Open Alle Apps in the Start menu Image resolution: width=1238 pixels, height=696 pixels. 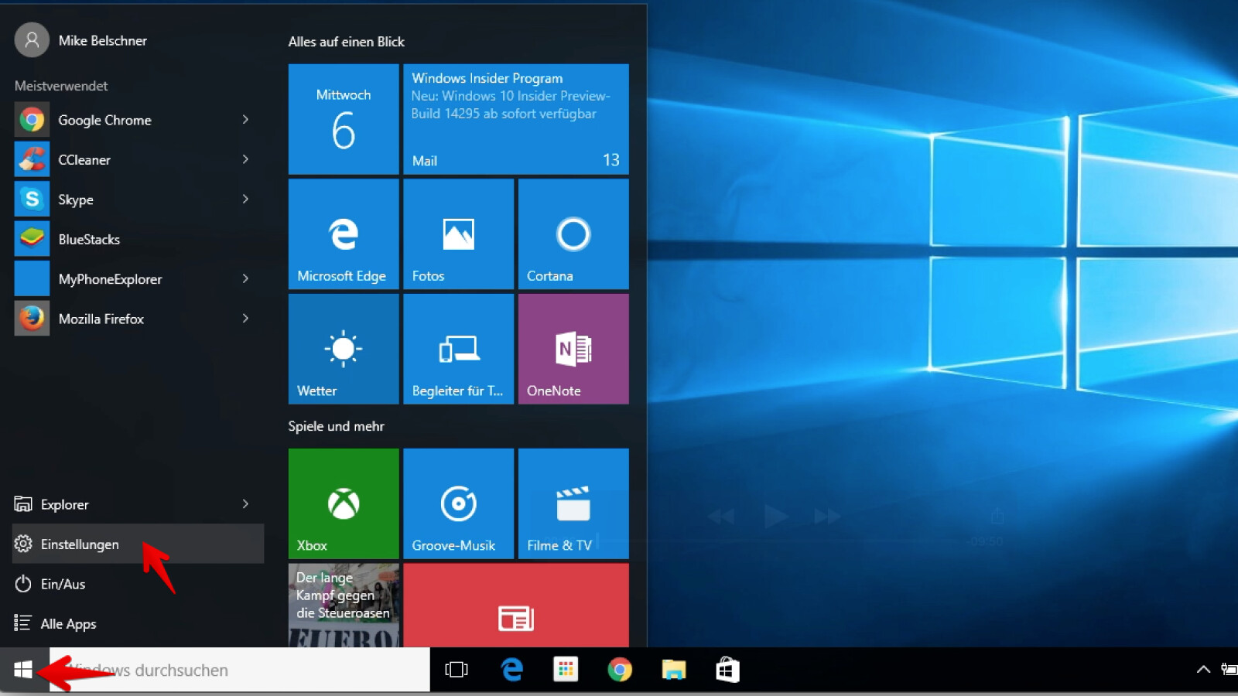point(68,623)
